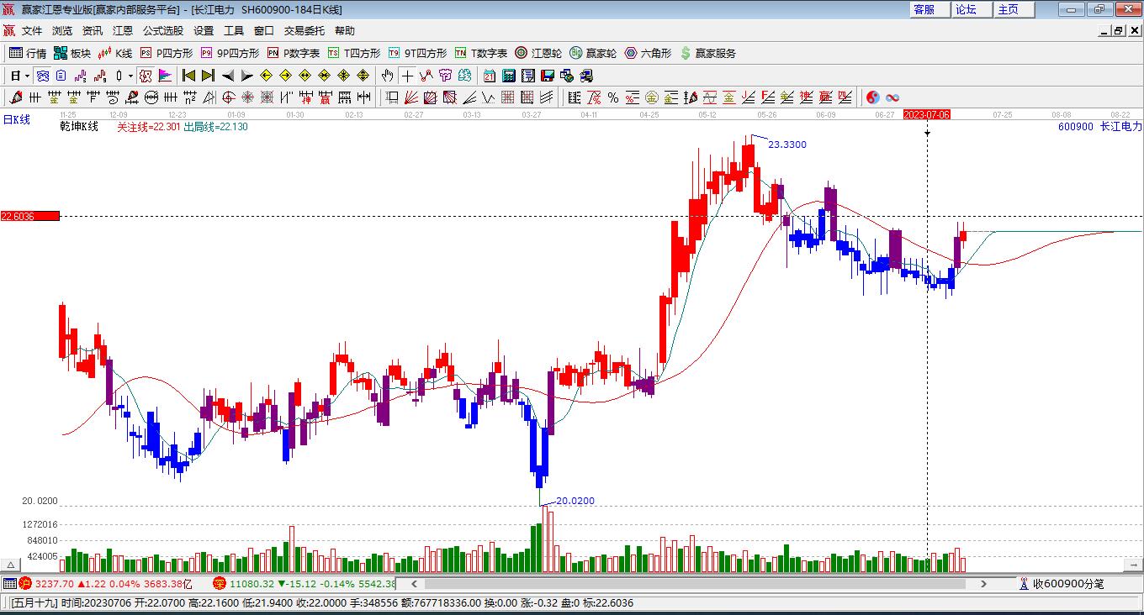This screenshot has height=615, width=1144.
Task: Click the 主页 button
Action: (1013, 9)
